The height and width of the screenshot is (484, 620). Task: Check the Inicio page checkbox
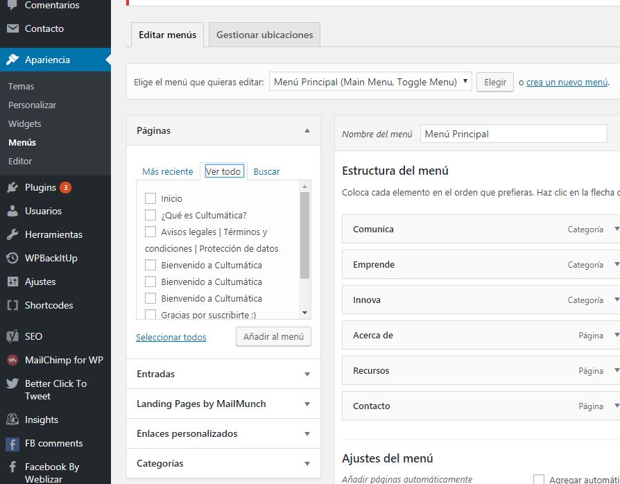pos(150,198)
